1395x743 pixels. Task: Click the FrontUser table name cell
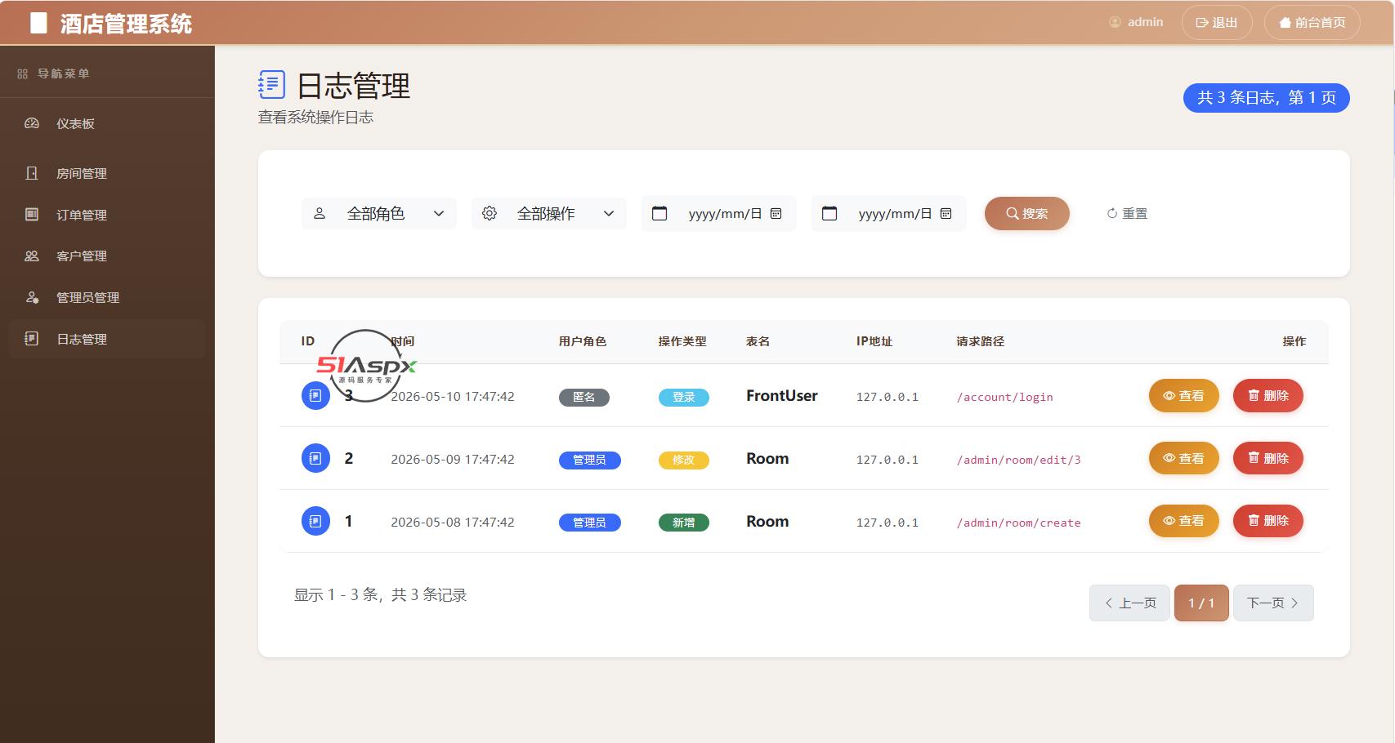tap(782, 396)
